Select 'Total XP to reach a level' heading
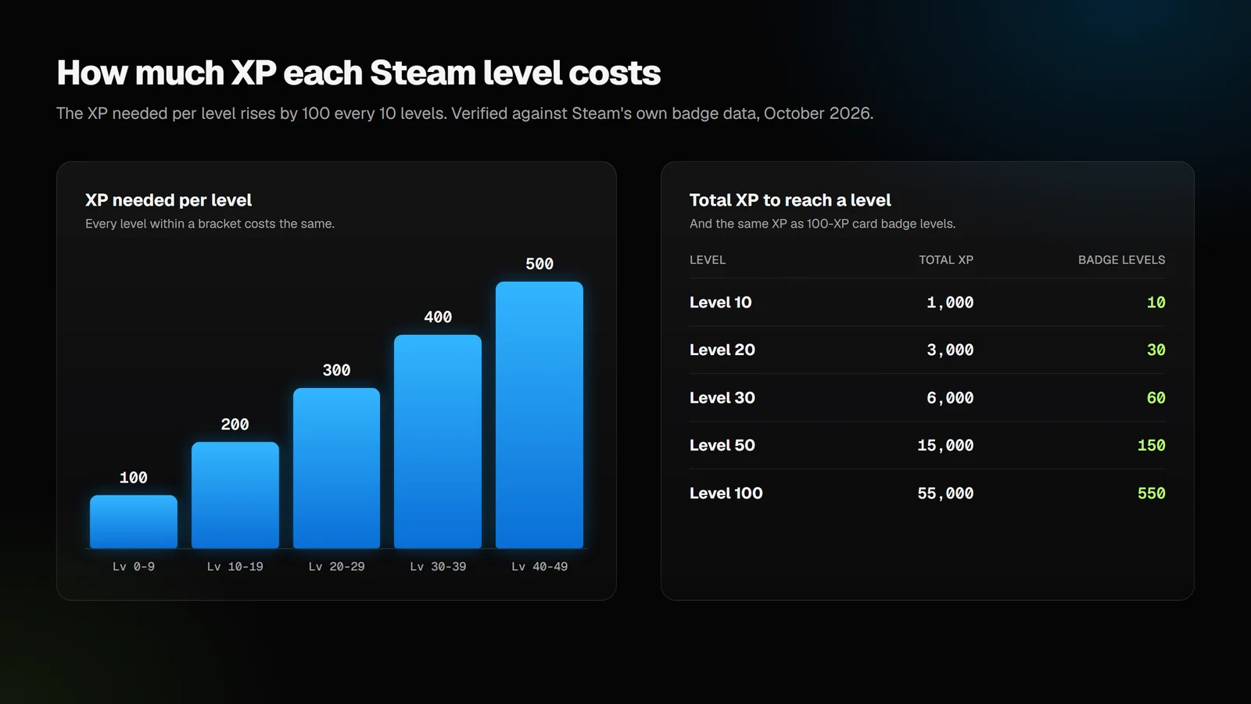The width and height of the screenshot is (1251, 704). pyautogui.click(x=790, y=200)
